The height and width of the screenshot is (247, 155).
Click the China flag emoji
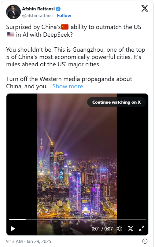65,27
